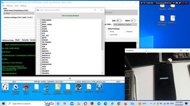Open Mail app from taskbar
The height and width of the screenshot is (106, 190).
[72, 103]
